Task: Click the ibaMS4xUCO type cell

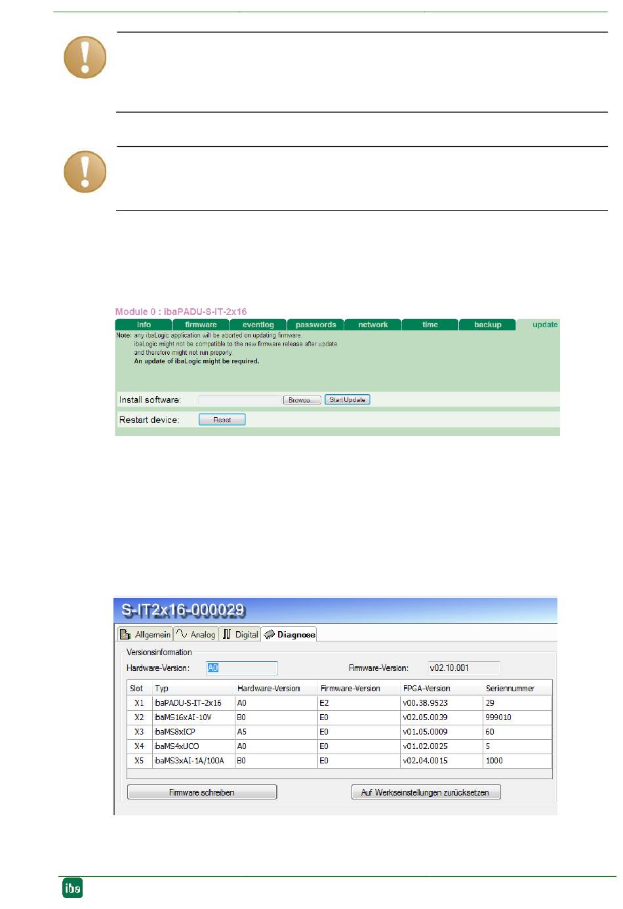Action: tap(193, 746)
